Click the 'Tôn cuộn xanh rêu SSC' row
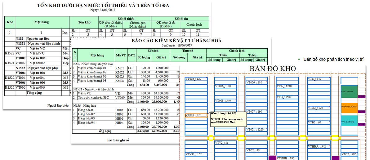The height and width of the screenshot is (160, 370). coord(93,97)
